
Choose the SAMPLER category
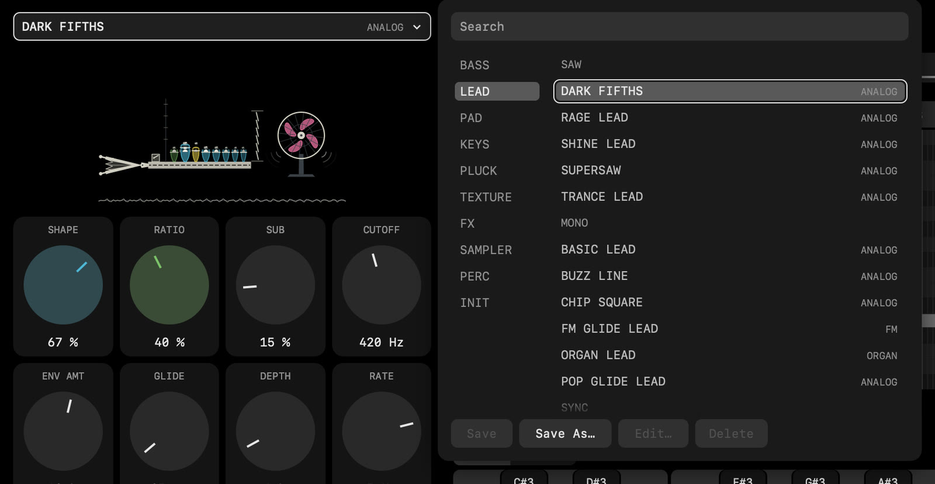point(497,250)
